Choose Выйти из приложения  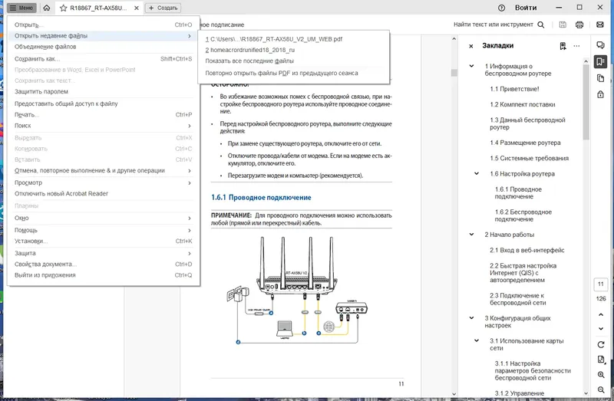click(x=103, y=275)
